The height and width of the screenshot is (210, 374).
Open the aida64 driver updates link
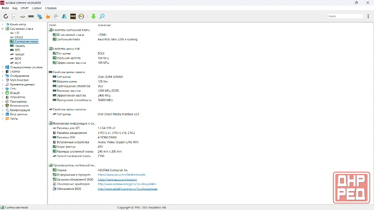tap(127, 184)
